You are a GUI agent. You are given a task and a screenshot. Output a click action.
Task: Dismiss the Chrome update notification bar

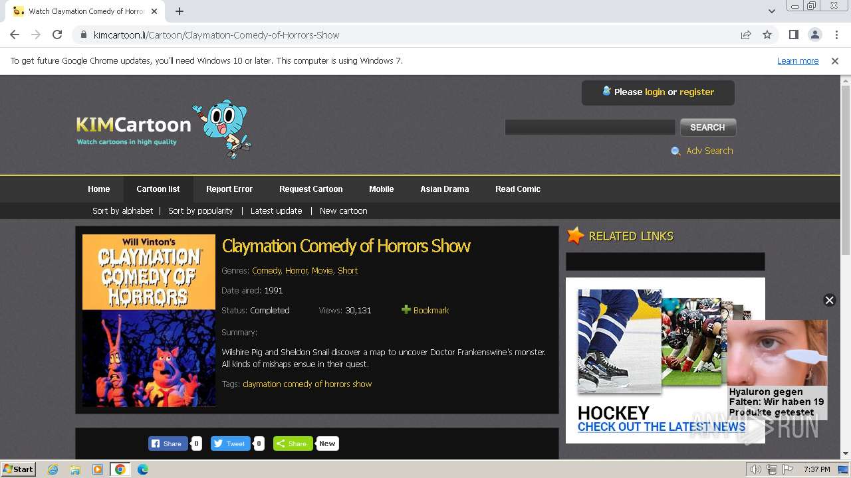pos(835,60)
